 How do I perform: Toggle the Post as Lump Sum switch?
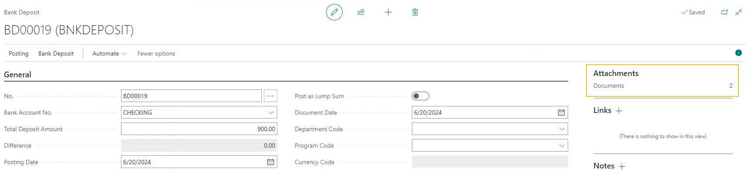[x=420, y=96]
